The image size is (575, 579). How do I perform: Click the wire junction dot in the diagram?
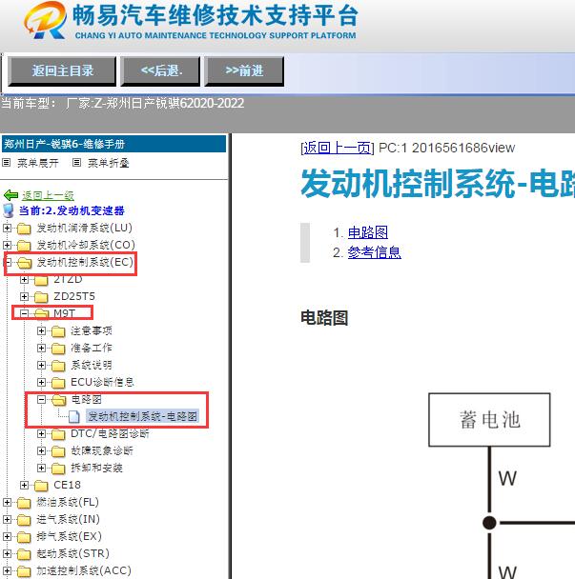pos(489,523)
